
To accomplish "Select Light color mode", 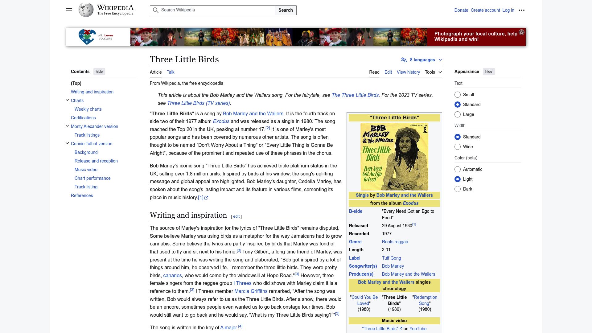I will (x=458, y=179).
